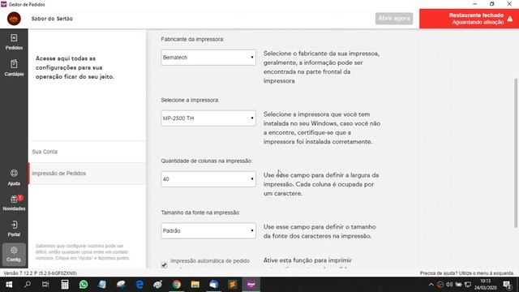Open Task View on the taskbar
Image resolution: width=519 pixels, height=292 pixels.
pyautogui.click(x=45, y=285)
